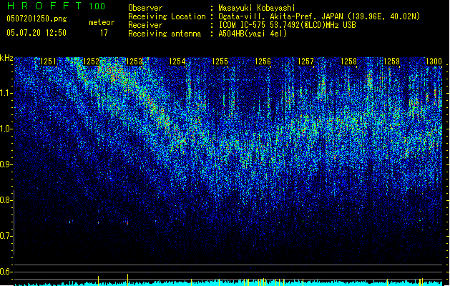Click the 1.1 frequency axis label
The height and width of the screenshot is (286, 450).
click(x=6, y=93)
